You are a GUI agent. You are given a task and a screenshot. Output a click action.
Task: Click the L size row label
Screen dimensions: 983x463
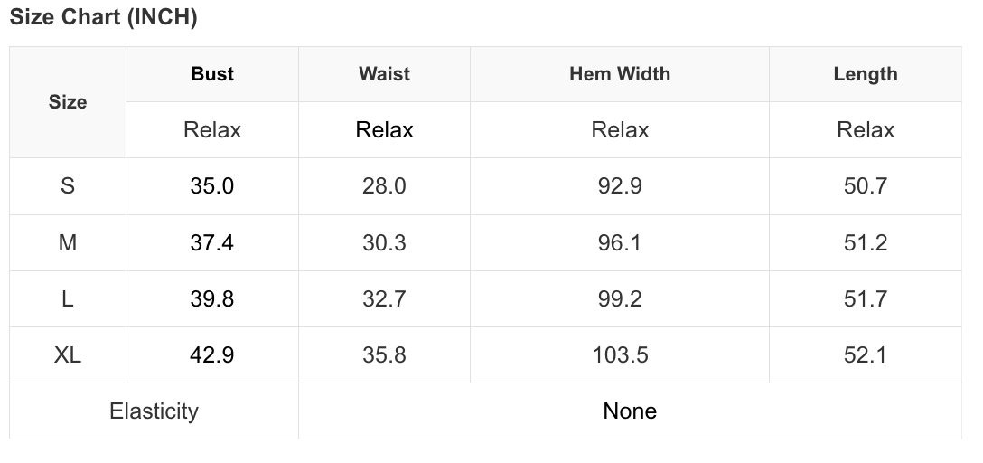click(68, 298)
